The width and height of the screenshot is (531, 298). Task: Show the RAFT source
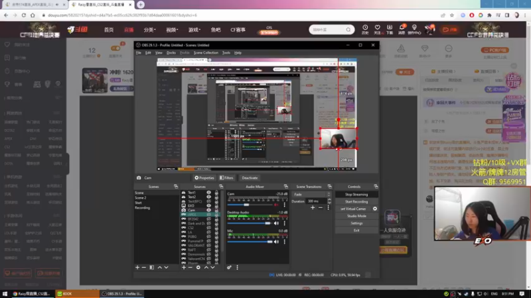click(208, 250)
